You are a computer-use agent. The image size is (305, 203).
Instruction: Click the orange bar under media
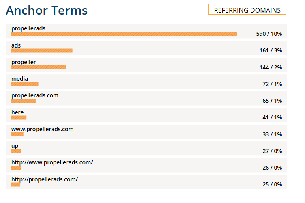(24, 84)
